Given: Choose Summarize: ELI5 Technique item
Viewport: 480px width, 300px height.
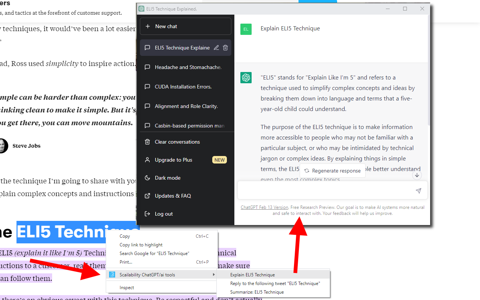Looking at the screenshot, I should pyautogui.click(x=273, y=292).
